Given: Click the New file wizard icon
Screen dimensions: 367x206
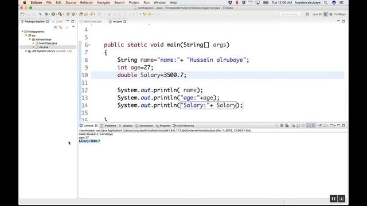Looking at the screenshot, I should [22, 14].
